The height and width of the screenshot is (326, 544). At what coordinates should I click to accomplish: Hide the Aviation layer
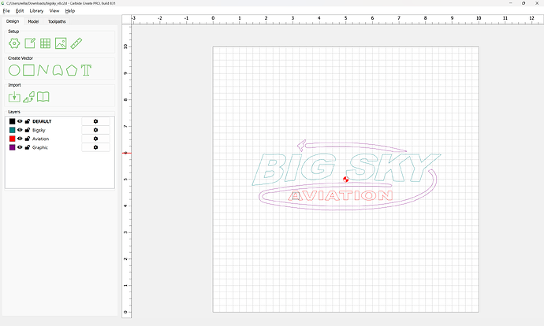coord(20,139)
